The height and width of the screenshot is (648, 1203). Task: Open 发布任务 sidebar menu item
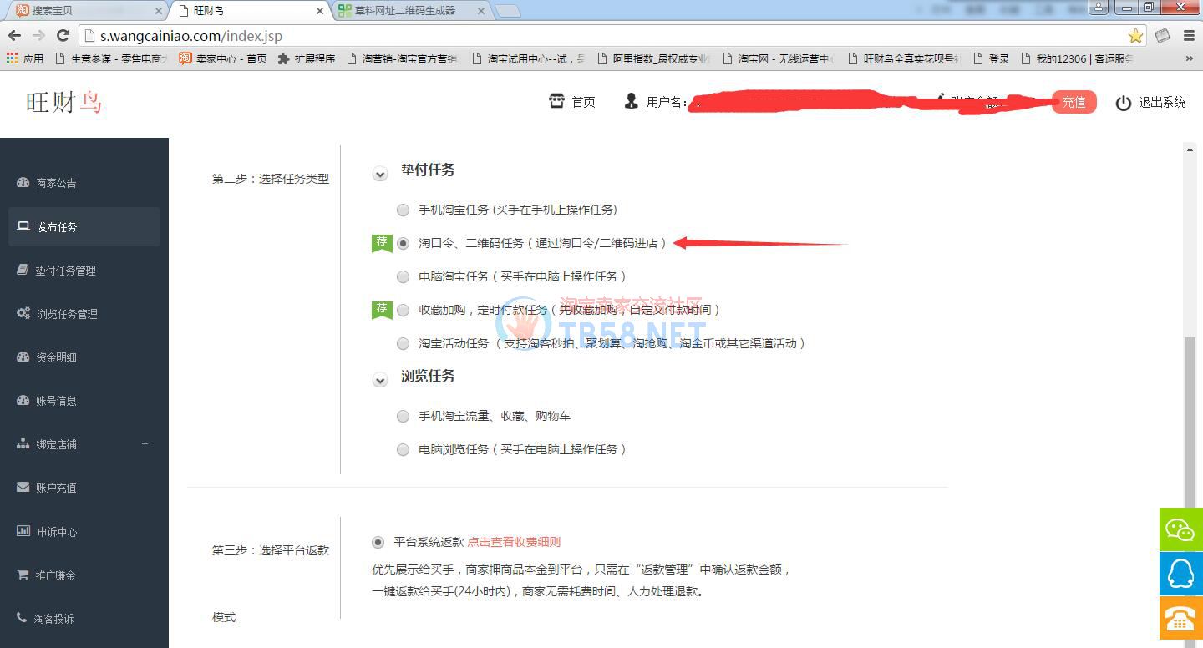tap(84, 226)
